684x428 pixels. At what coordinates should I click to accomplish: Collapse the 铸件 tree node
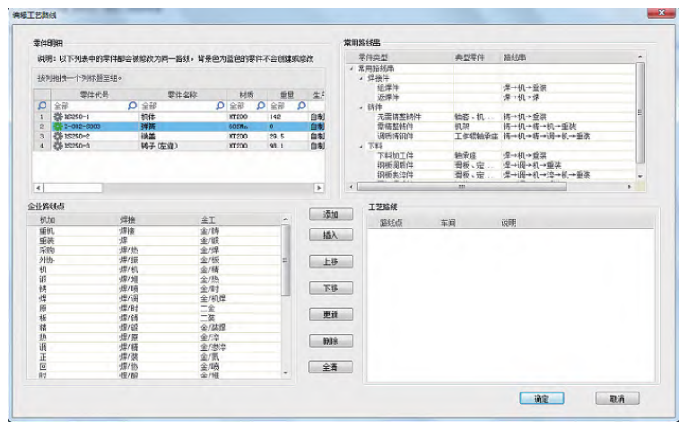[x=359, y=105]
